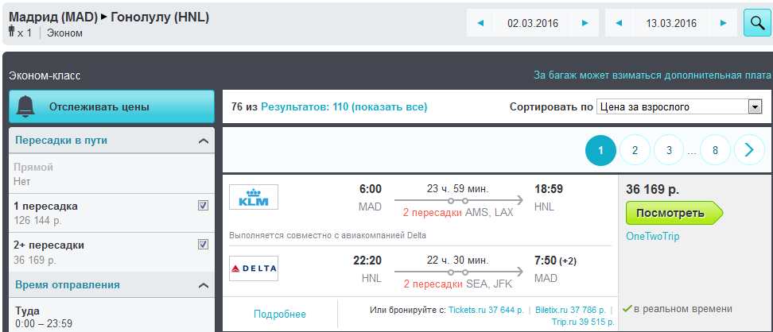The width and height of the screenshot is (773, 332).
Task: Go to results page 8
Action: 715,149
